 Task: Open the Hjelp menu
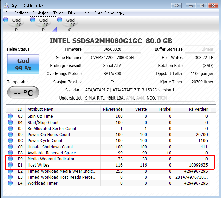85,13
